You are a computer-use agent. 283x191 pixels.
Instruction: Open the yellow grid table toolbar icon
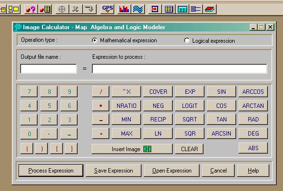point(169,9)
